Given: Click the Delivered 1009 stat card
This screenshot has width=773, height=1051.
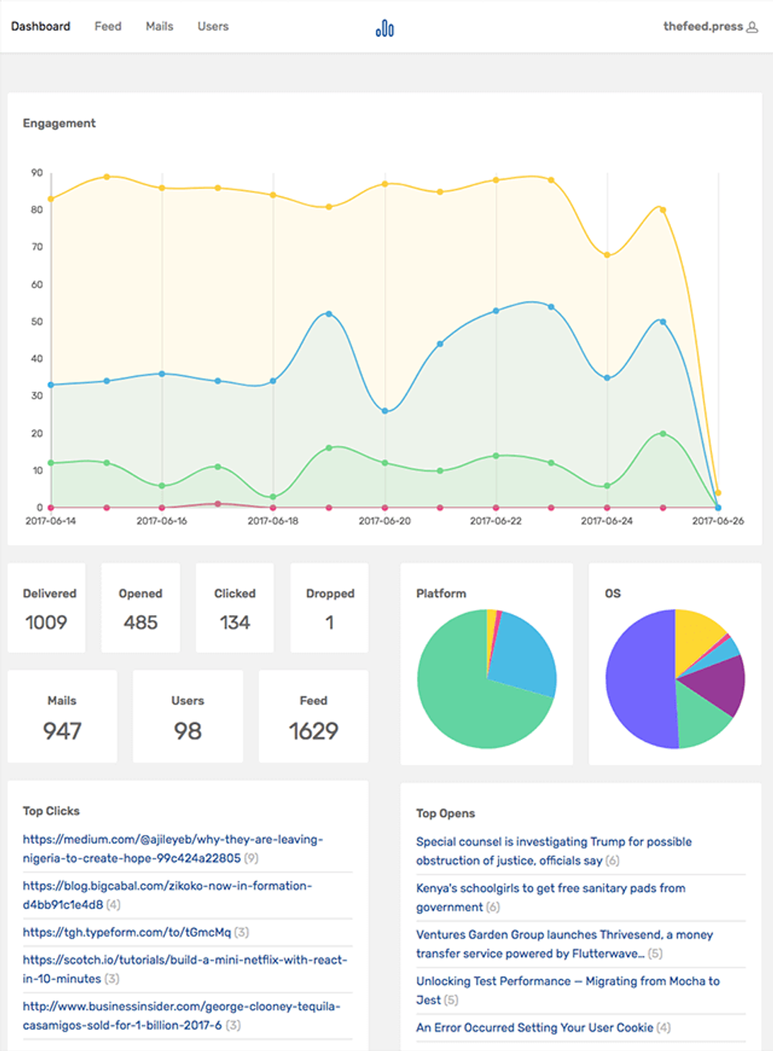Looking at the screenshot, I should (x=47, y=608).
